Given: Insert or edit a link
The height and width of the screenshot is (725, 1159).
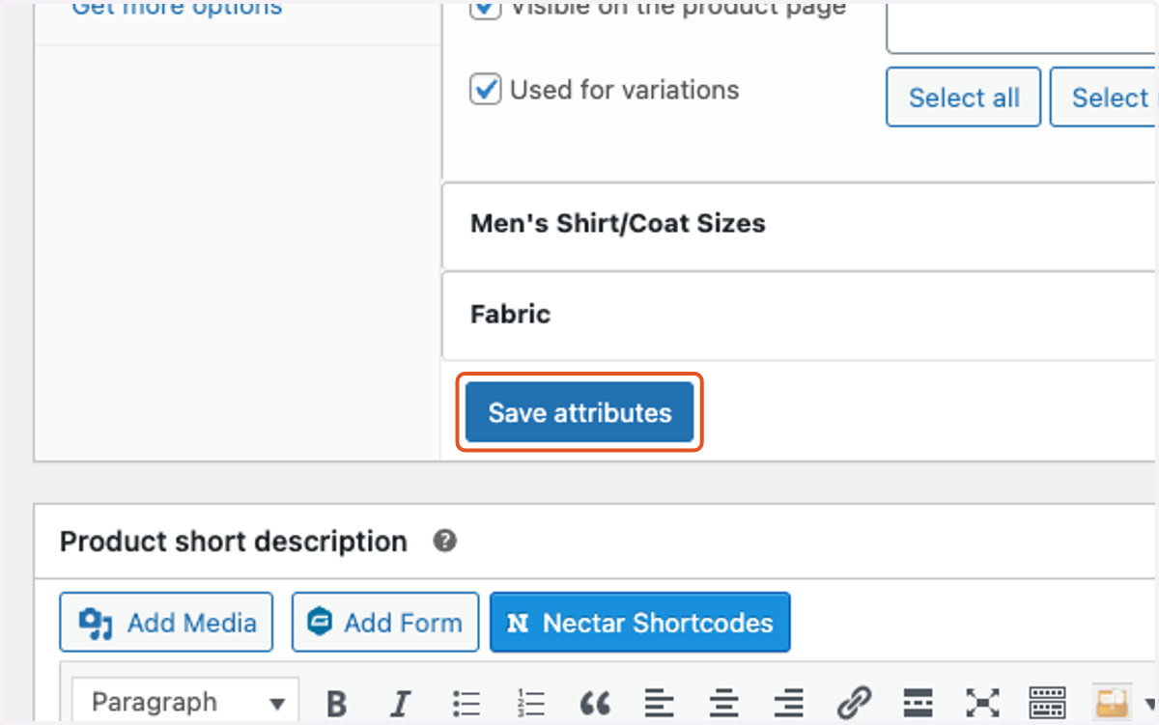Looking at the screenshot, I should 855,702.
